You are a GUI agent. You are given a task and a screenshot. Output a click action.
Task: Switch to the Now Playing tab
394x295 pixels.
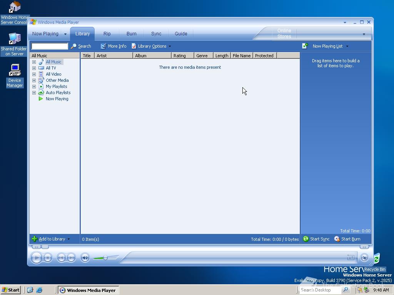[45, 34]
